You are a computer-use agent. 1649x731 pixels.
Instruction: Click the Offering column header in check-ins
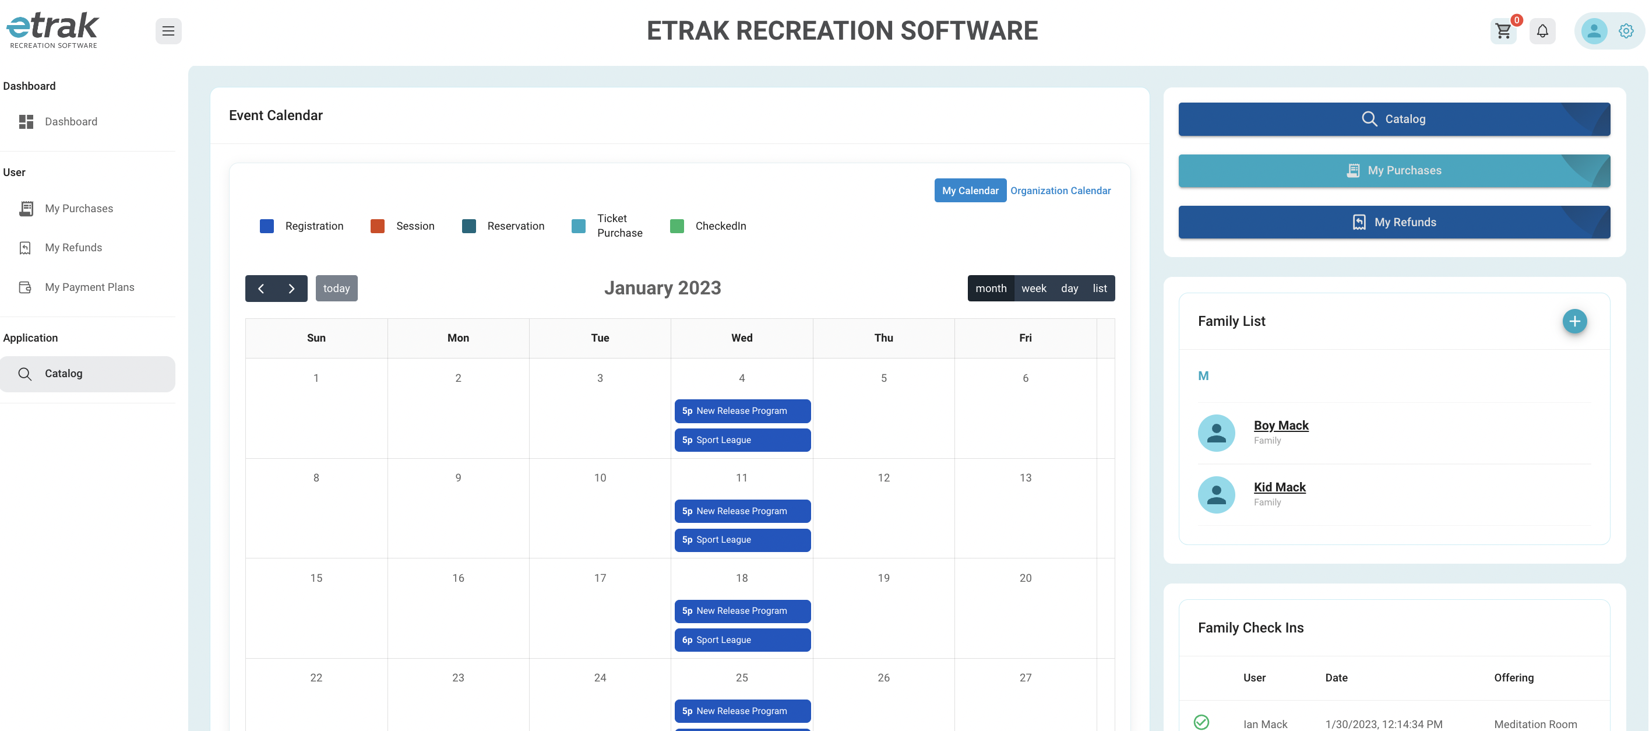point(1513,678)
